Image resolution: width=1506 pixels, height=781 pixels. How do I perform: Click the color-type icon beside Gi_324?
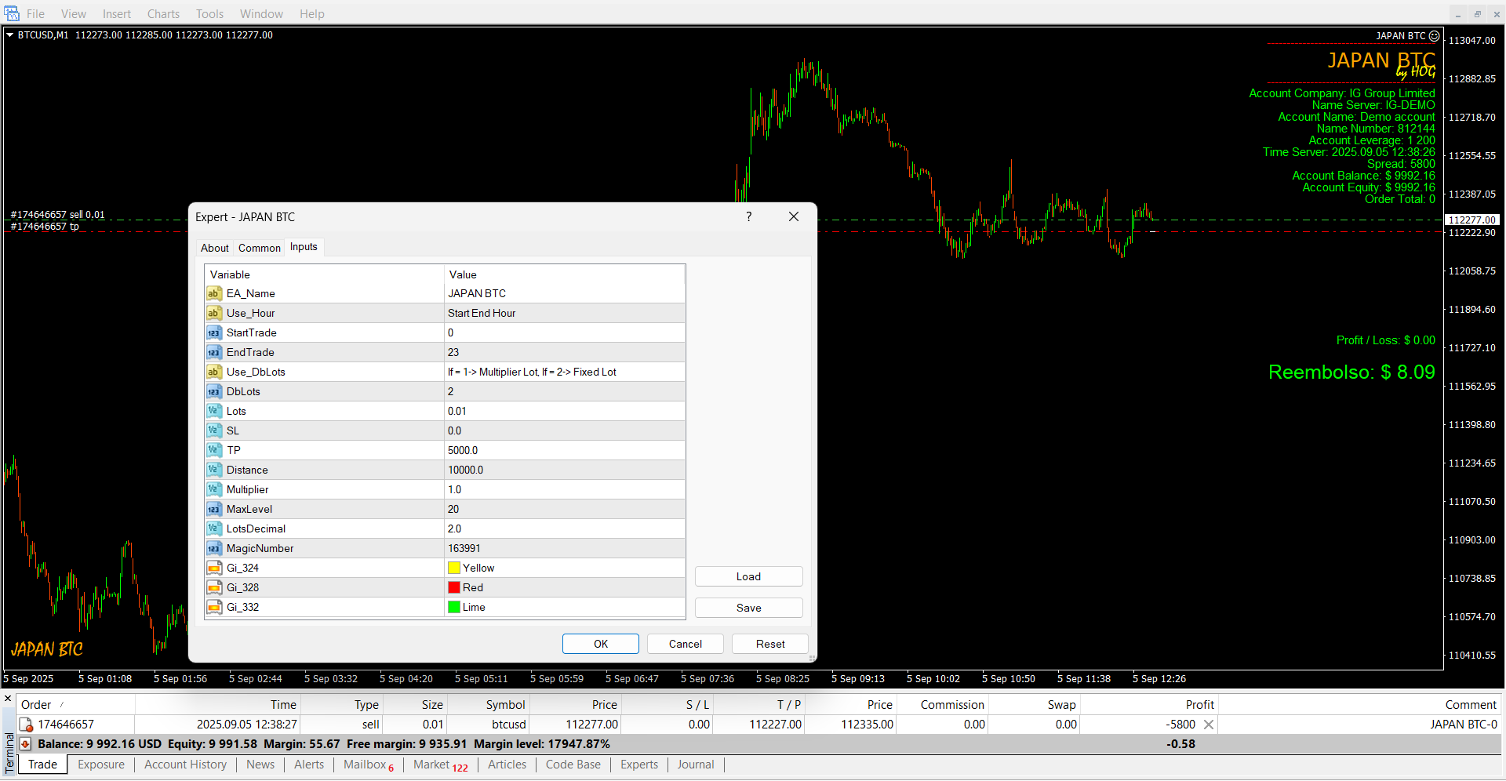click(213, 568)
